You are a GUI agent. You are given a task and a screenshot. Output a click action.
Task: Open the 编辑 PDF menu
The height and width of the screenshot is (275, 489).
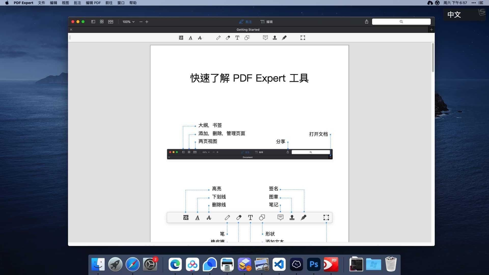click(93, 3)
